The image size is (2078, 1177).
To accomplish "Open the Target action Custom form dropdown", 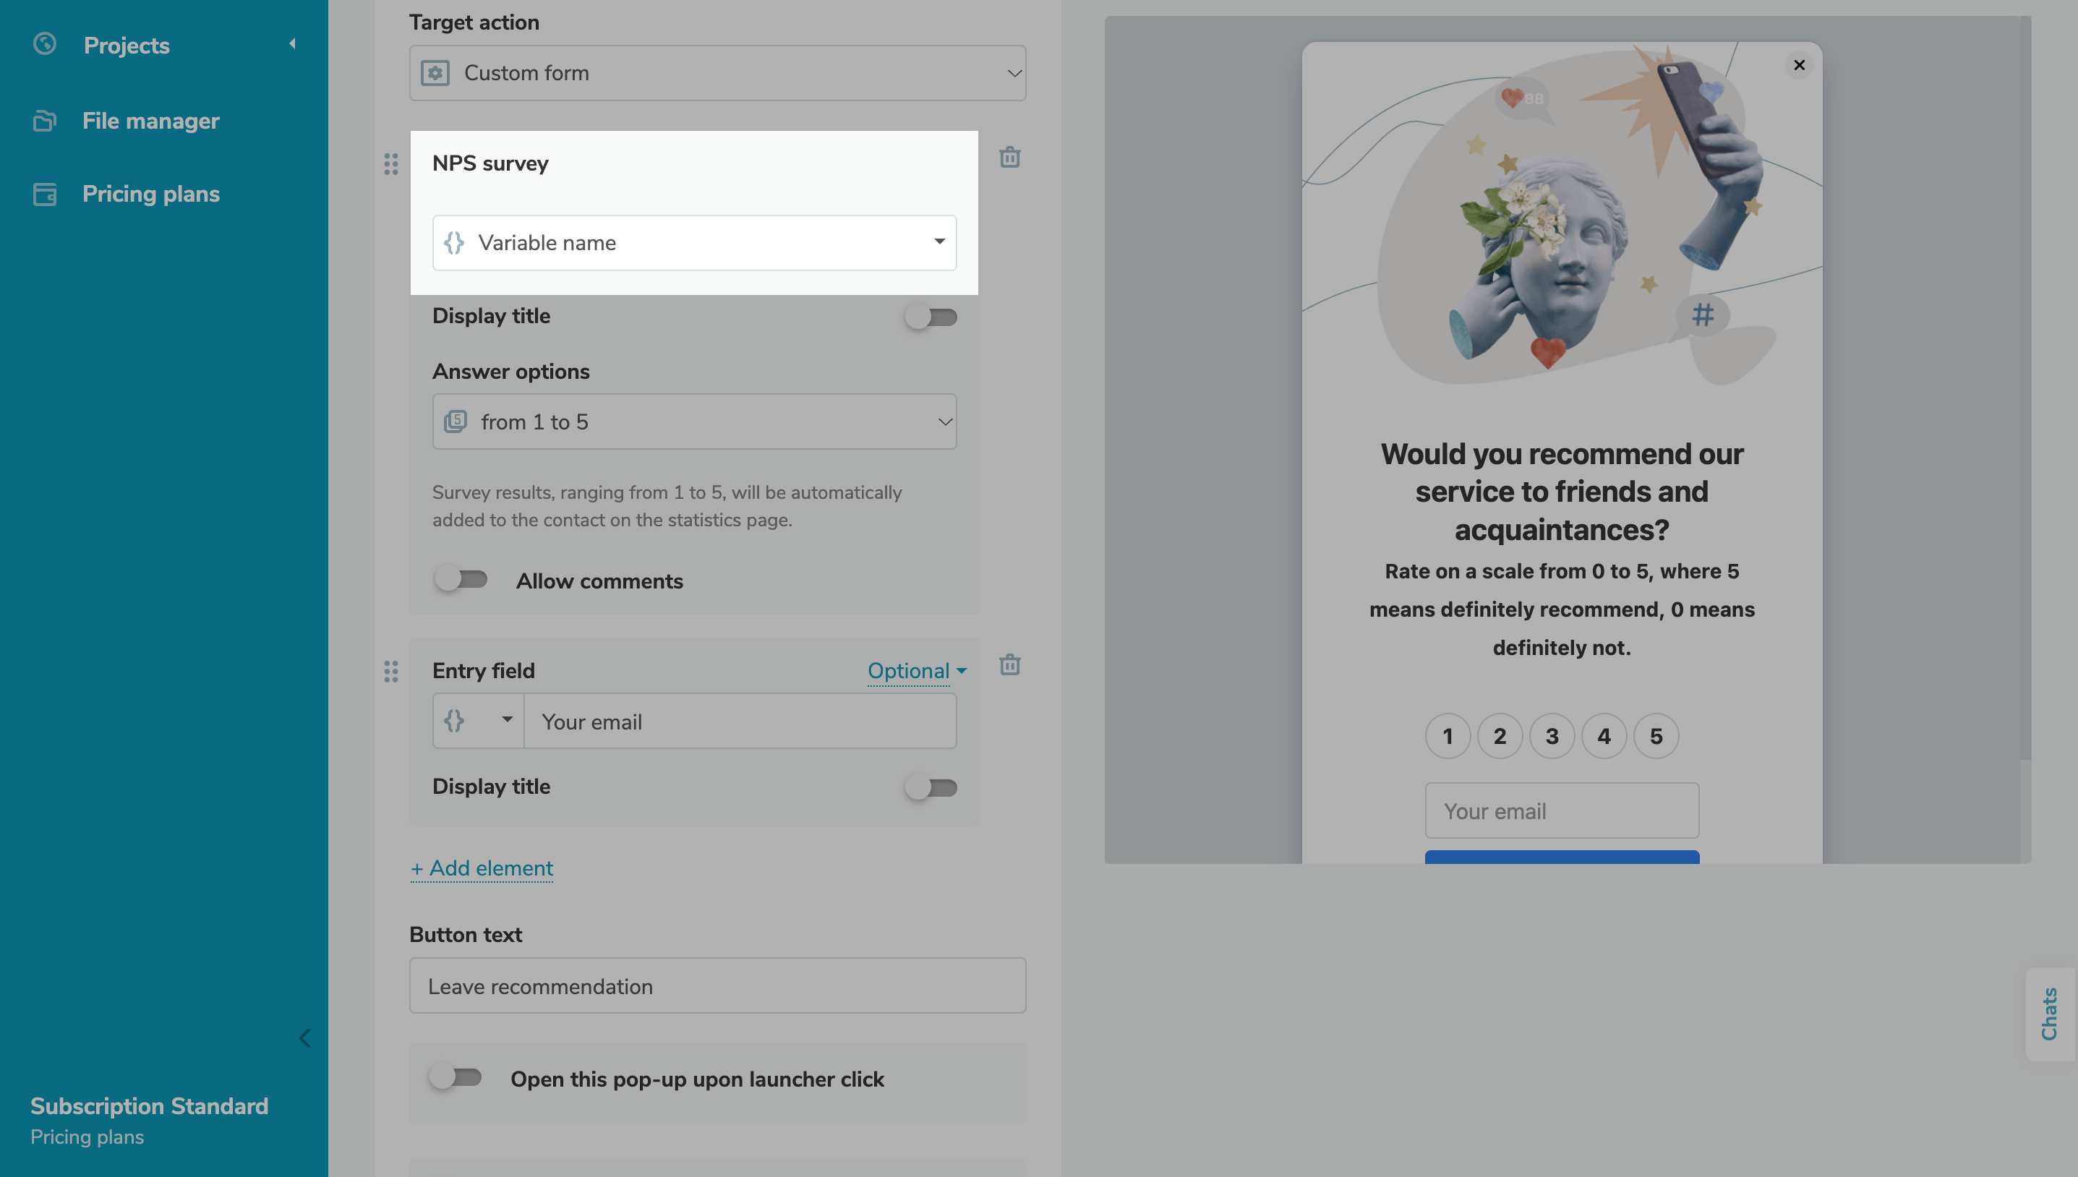I will coord(717,73).
